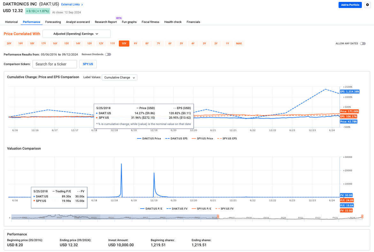Screen dimensions: 374x252
Task: Select the 9Y time range
Action: pyautogui.click(x=135, y=44)
